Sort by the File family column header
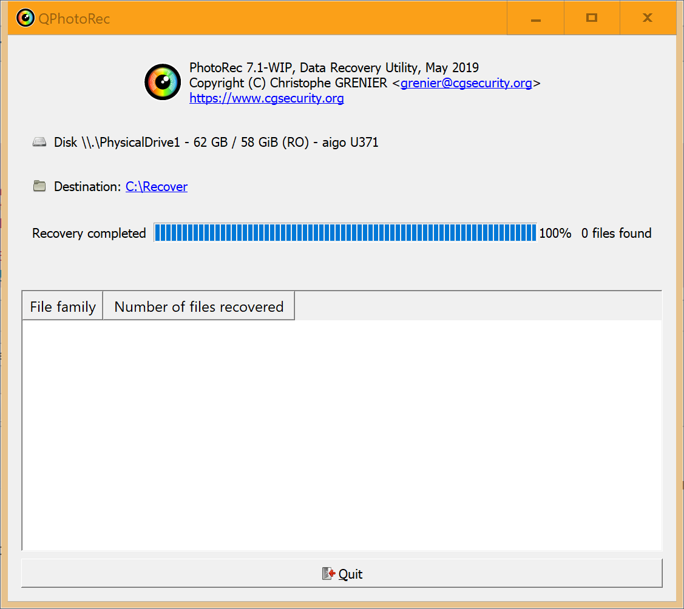This screenshot has height=609, width=684. [x=63, y=307]
